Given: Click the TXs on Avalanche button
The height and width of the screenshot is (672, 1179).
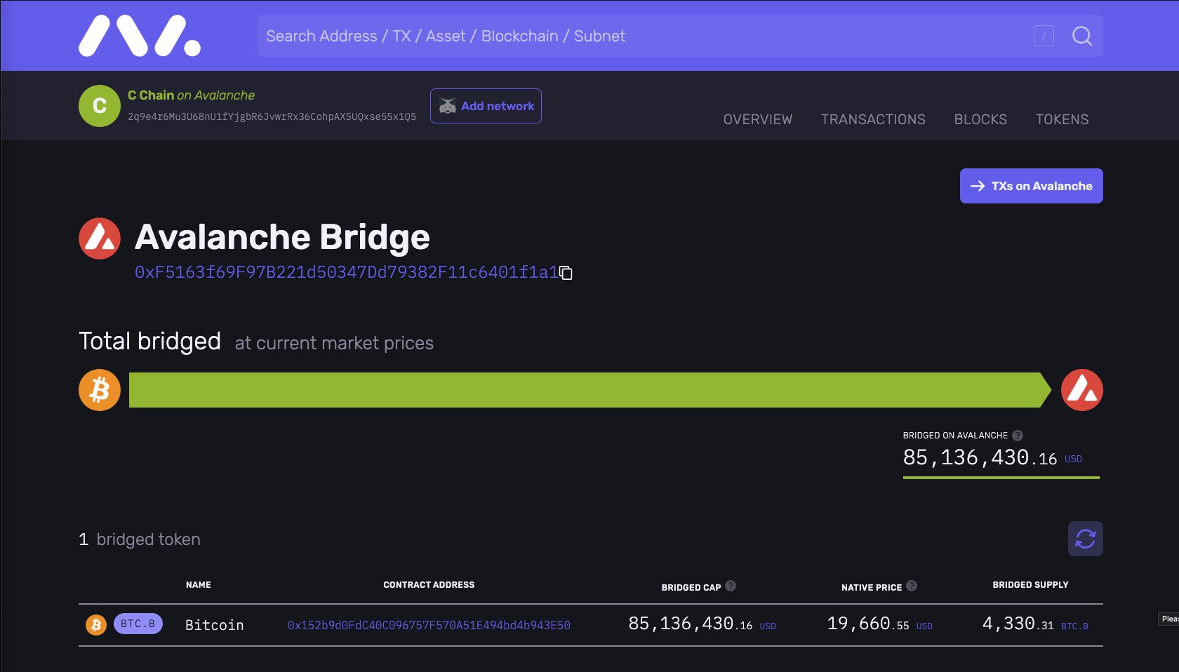Looking at the screenshot, I should 1031,186.
